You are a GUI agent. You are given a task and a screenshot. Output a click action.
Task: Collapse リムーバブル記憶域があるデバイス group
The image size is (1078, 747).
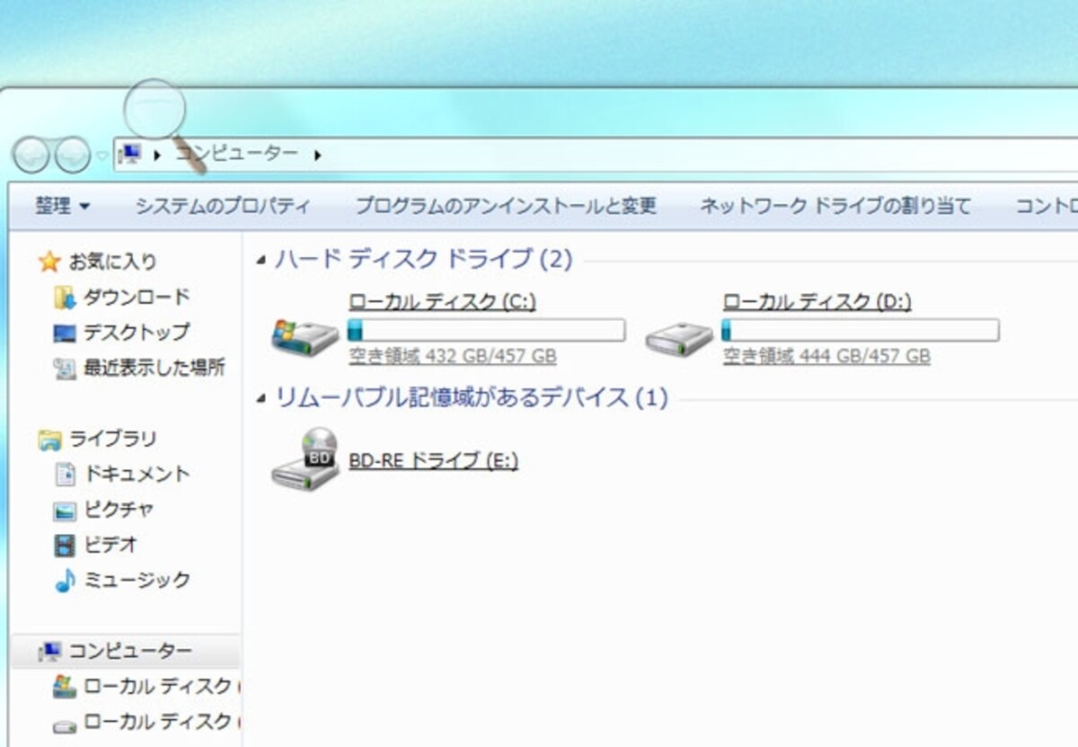(261, 398)
